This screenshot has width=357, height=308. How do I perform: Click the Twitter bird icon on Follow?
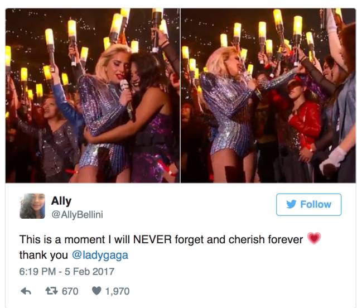[291, 204]
